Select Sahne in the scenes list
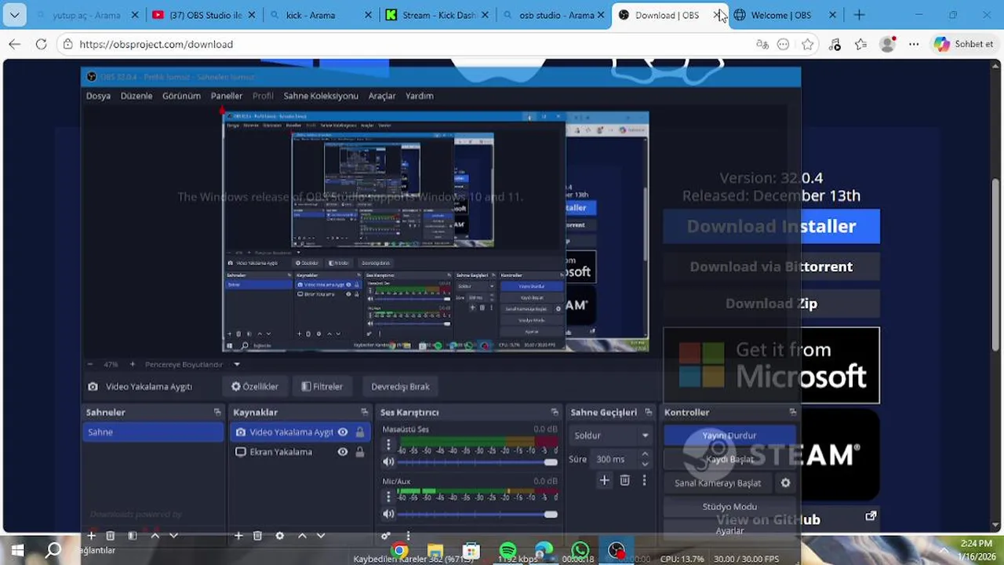1004x565 pixels. click(154, 432)
